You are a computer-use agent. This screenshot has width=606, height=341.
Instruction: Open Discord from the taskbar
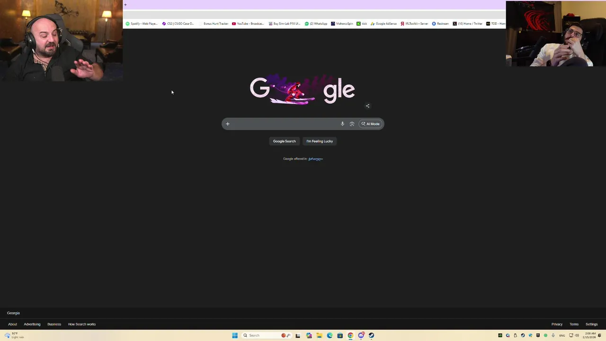(x=361, y=335)
